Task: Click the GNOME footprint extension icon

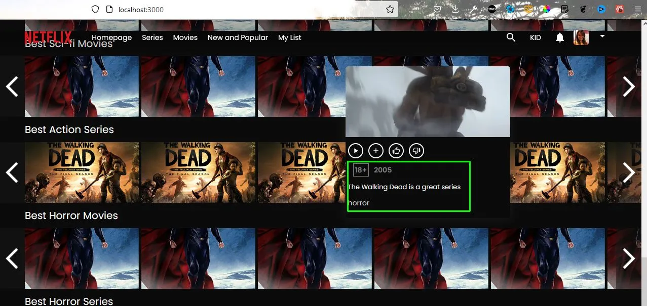Action: (583, 9)
